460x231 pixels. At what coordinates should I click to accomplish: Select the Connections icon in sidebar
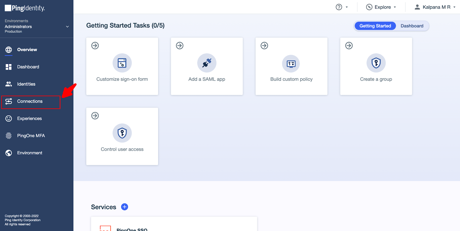(x=9, y=101)
